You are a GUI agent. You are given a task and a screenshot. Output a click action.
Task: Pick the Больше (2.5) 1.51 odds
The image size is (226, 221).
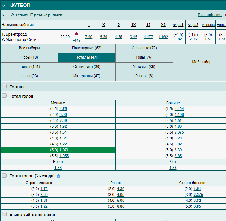tap(178, 121)
